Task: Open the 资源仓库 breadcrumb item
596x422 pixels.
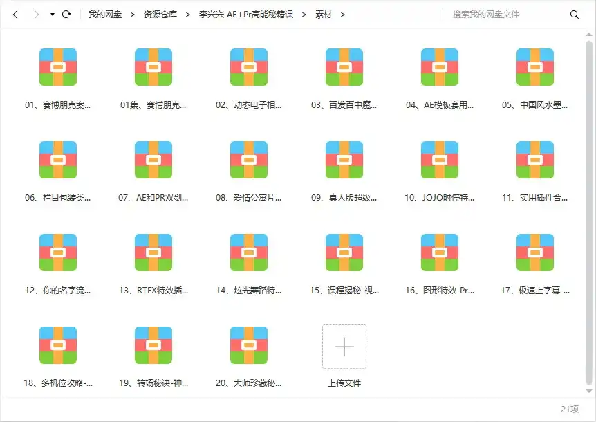Action: [x=160, y=13]
